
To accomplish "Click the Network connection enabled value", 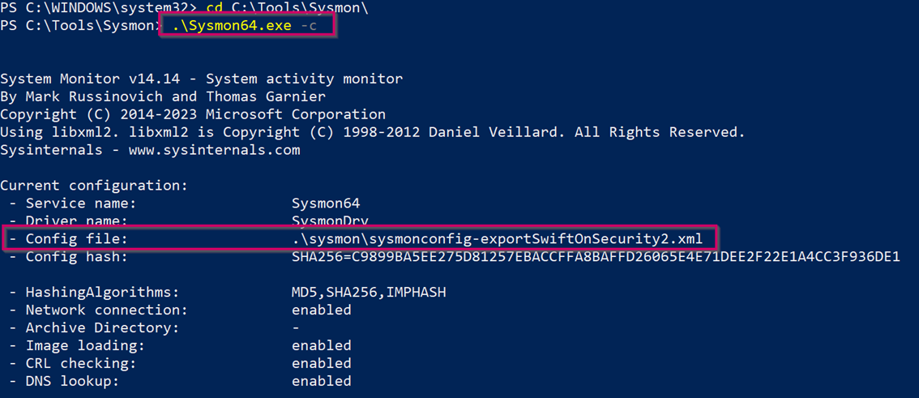I will (x=322, y=310).
